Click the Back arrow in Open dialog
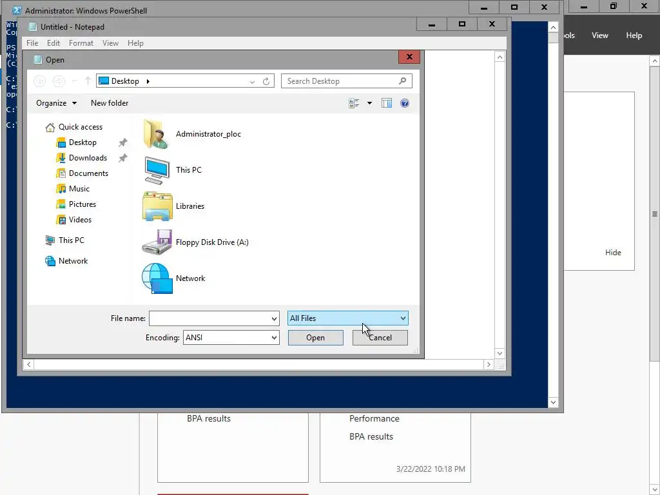The image size is (660, 495). click(39, 81)
